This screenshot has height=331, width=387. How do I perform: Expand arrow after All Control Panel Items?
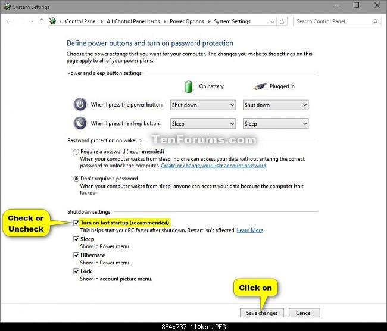164,21
